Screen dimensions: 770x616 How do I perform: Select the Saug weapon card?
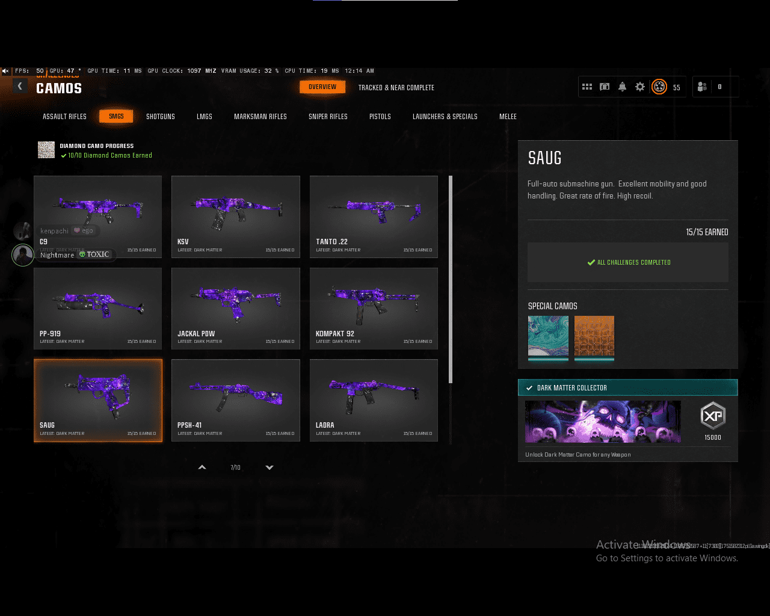click(x=98, y=401)
